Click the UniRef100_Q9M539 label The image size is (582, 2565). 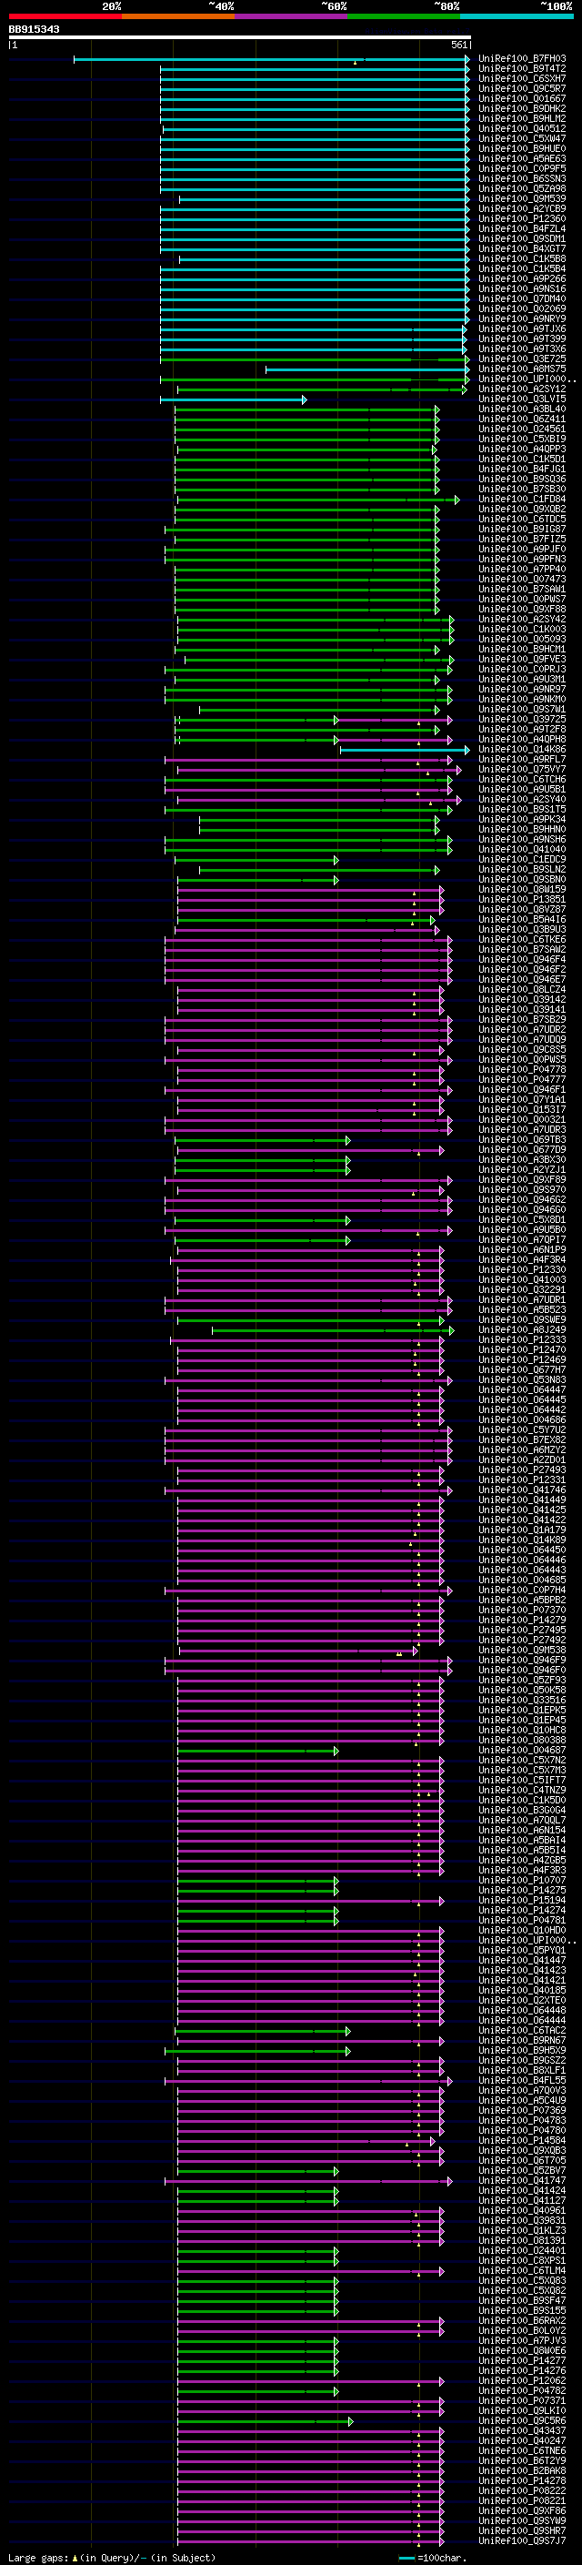pyautogui.click(x=521, y=199)
